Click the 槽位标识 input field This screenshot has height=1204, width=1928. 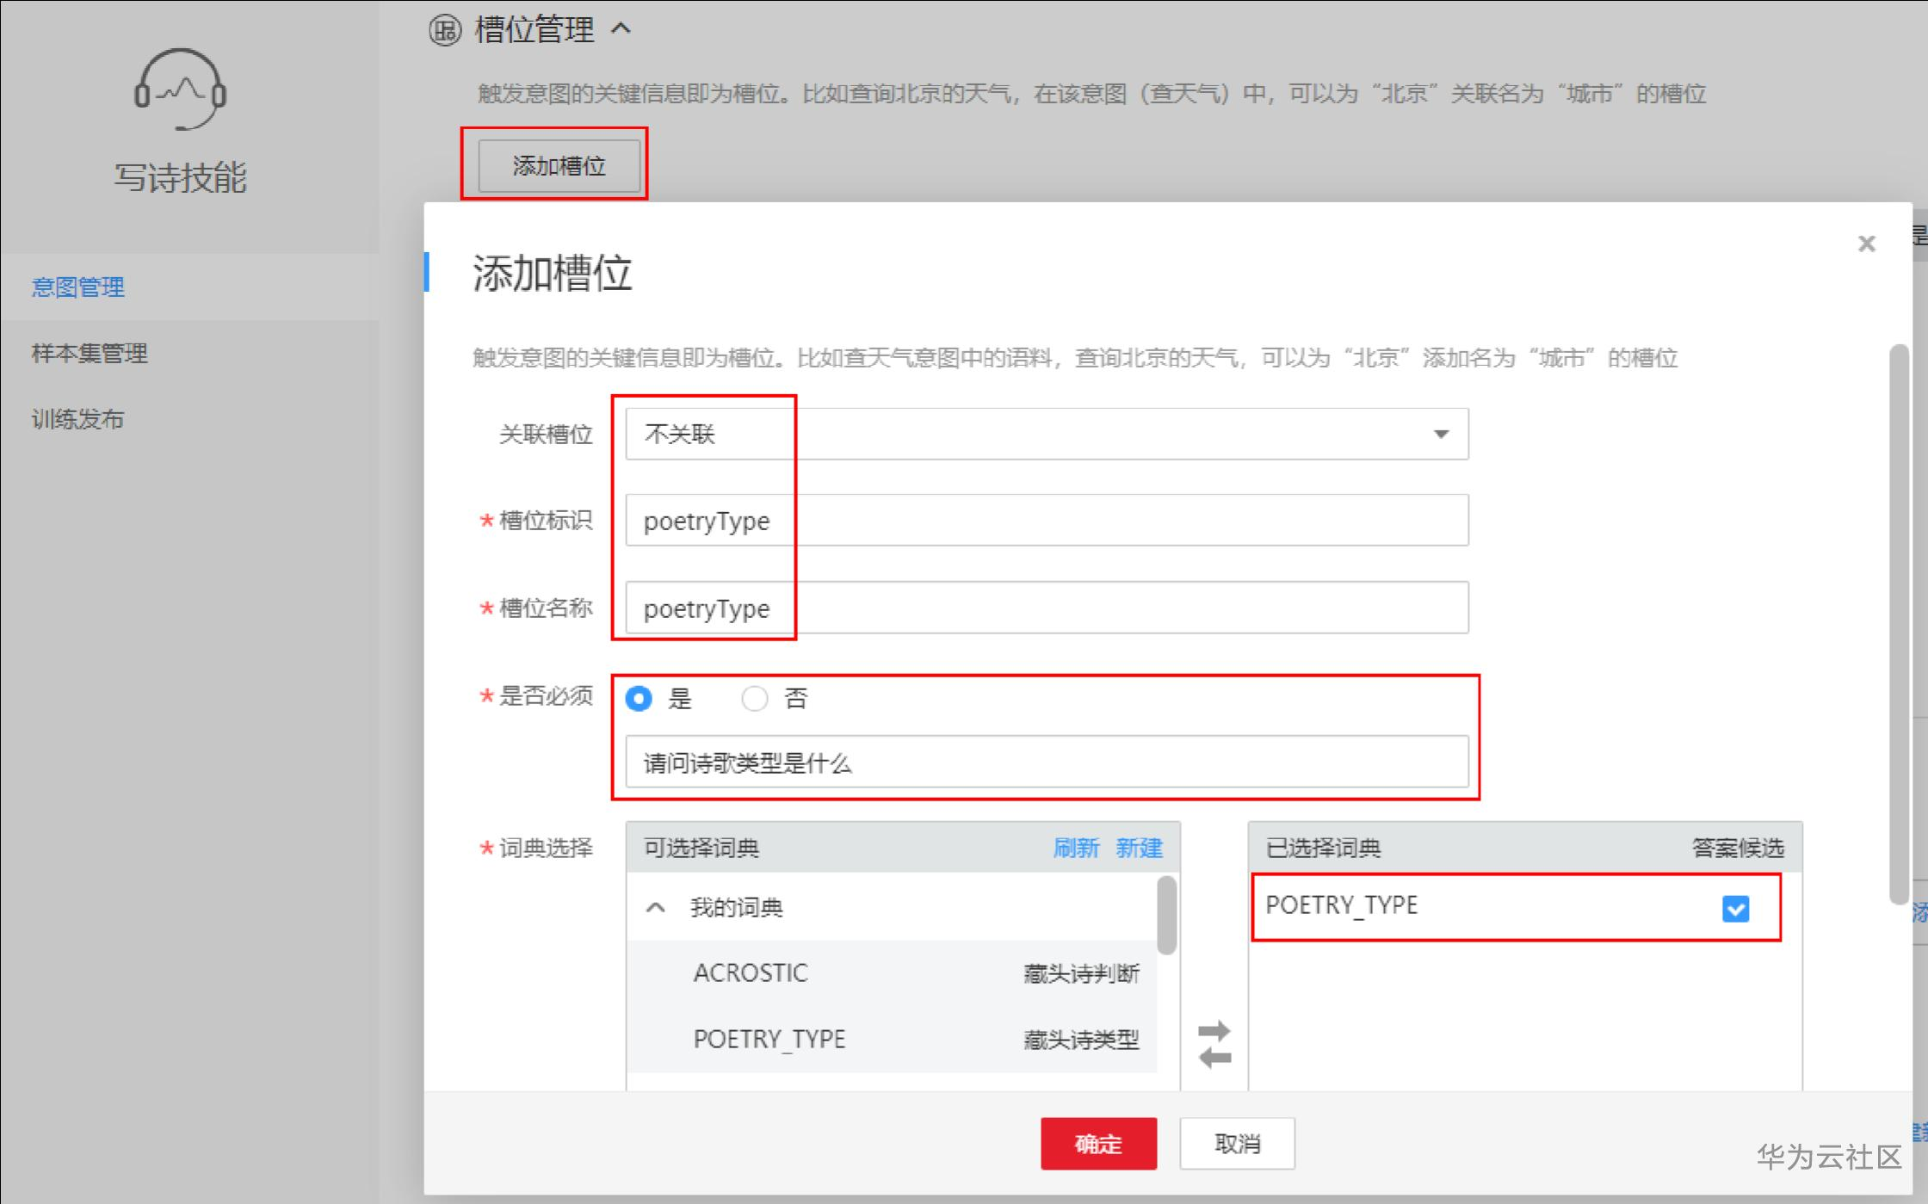coord(1046,521)
